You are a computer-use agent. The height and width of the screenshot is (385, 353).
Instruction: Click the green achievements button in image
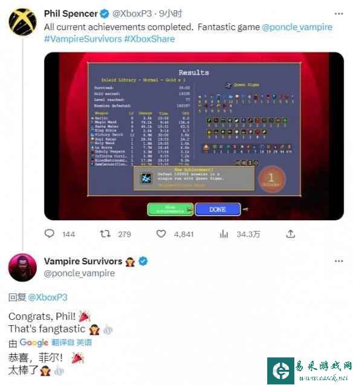(170, 209)
